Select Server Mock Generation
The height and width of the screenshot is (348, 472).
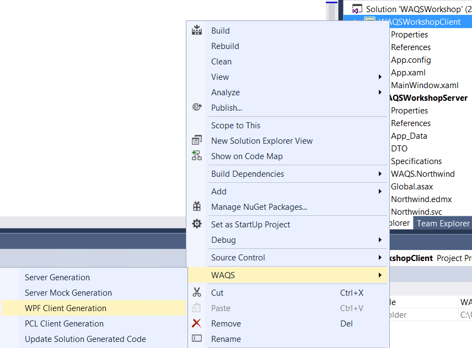tap(94, 293)
